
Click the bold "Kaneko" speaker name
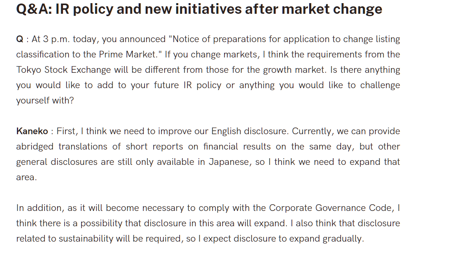click(32, 131)
